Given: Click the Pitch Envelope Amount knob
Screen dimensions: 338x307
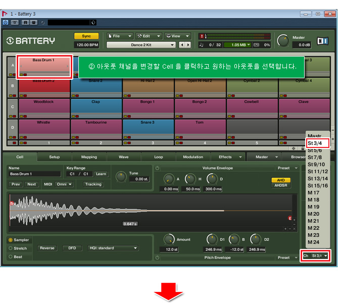Looking at the screenshot, I should click(x=169, y=239).
